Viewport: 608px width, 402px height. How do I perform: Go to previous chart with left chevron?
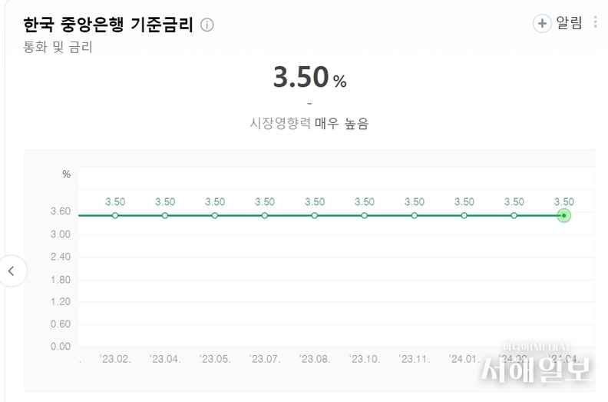pos(12,271)
